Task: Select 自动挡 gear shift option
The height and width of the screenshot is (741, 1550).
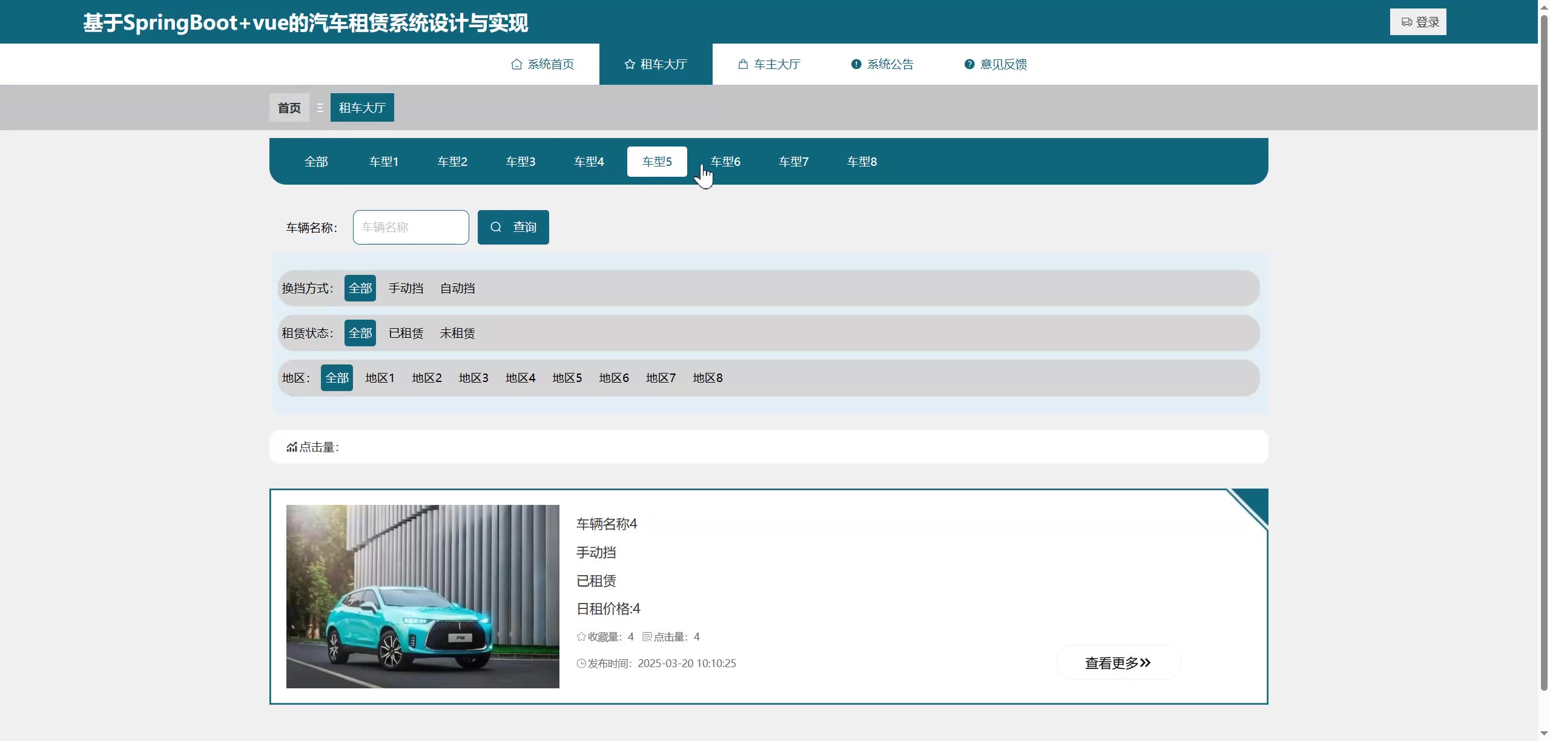Action: (457, 288)
